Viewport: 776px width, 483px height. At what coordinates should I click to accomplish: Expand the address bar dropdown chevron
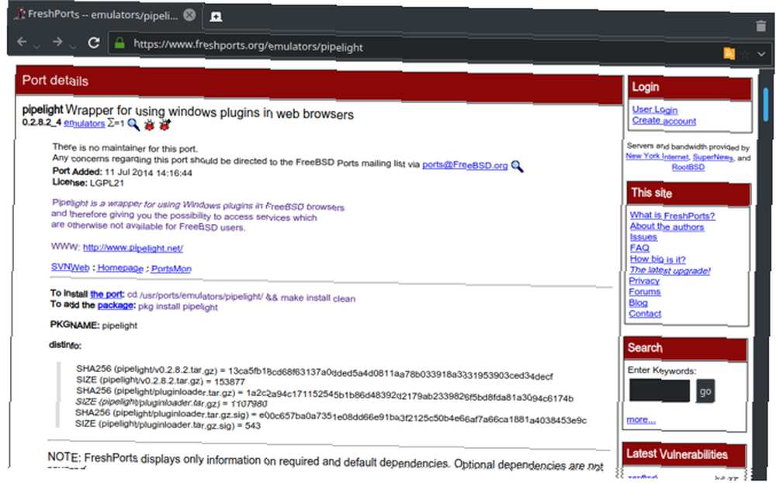point(762,54)
